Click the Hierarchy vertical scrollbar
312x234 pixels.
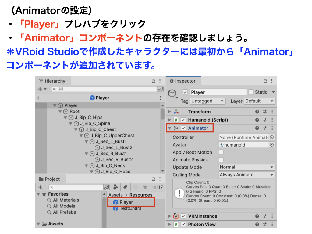(x=163, y=114)
